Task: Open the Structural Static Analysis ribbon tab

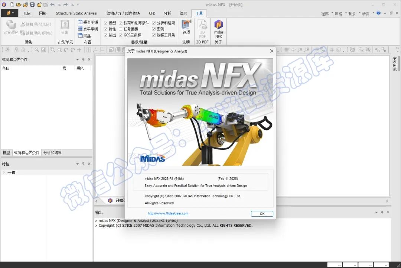Action: coord(76,13)
